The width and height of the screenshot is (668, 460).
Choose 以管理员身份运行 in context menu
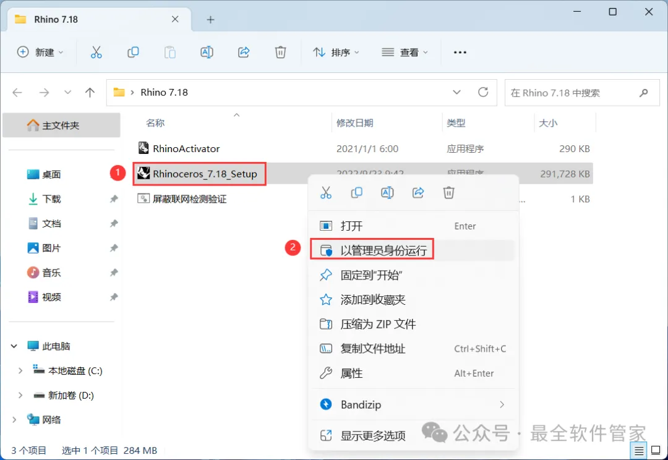tap(411, 250)
